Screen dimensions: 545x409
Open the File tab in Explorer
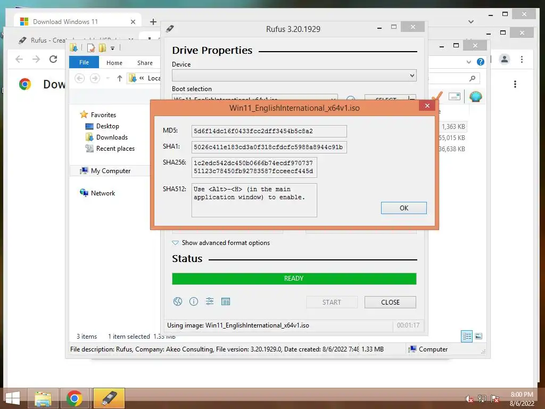coord(84,62)
